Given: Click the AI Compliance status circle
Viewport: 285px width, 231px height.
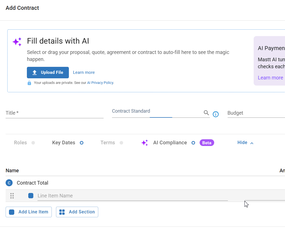Looking at the screenshot, I should tap(193, 143).
